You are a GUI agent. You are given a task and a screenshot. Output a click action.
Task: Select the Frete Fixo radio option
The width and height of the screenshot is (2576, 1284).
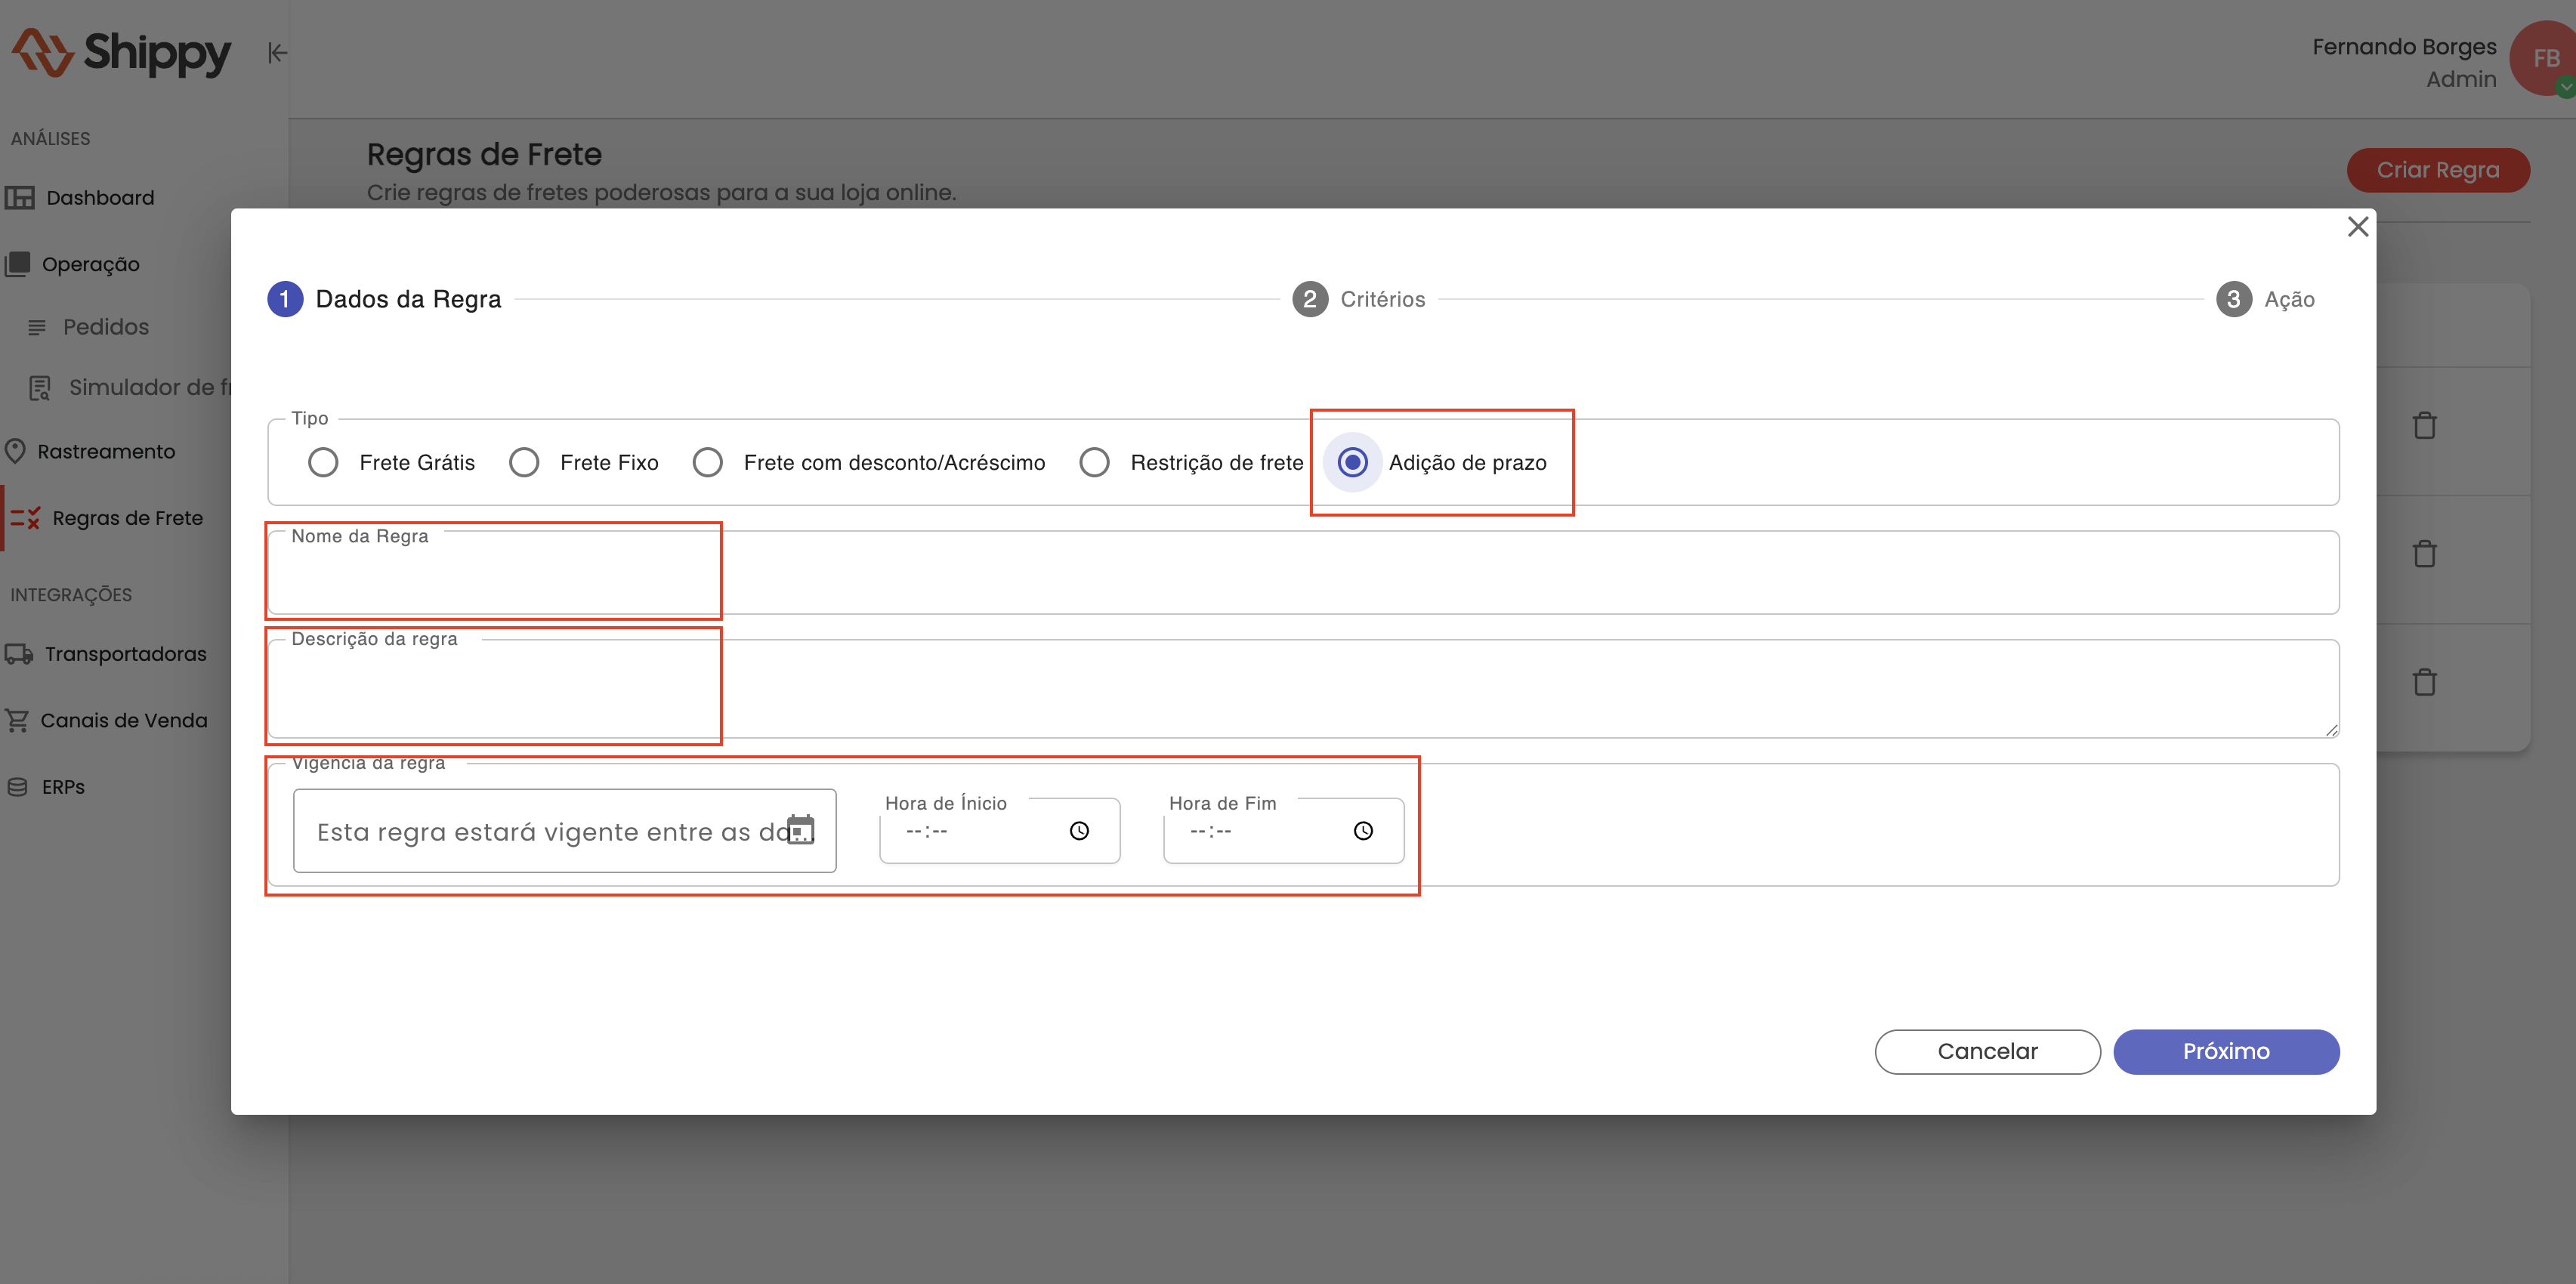click(524, 463)
